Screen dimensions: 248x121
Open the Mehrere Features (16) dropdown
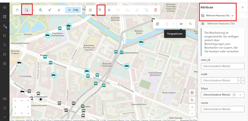pyautogui.click(x=218, y=15)
